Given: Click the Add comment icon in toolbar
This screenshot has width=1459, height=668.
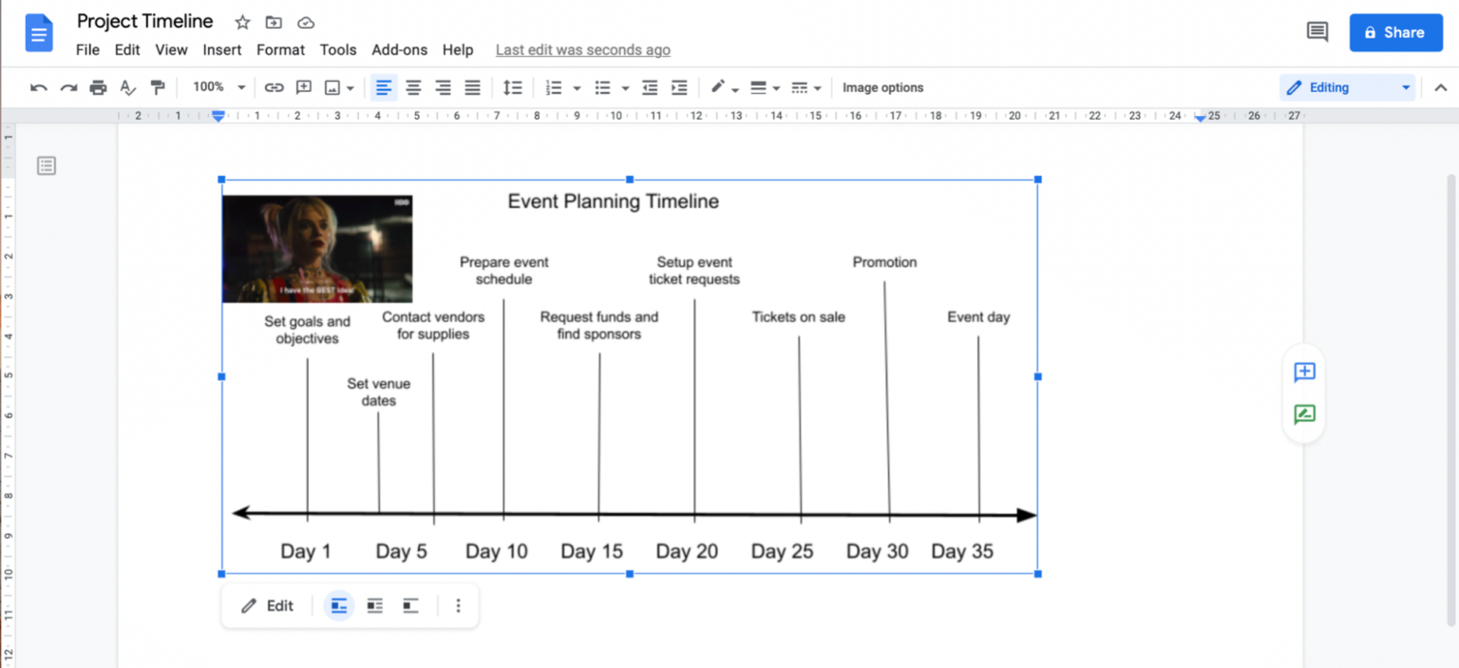Looking at the screenshot, I should (304, 86).
